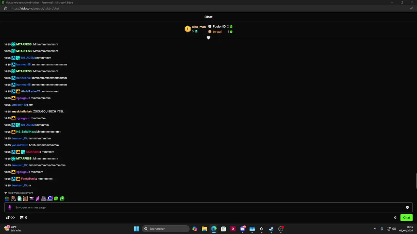View site info lock icon

click(6, 8)
